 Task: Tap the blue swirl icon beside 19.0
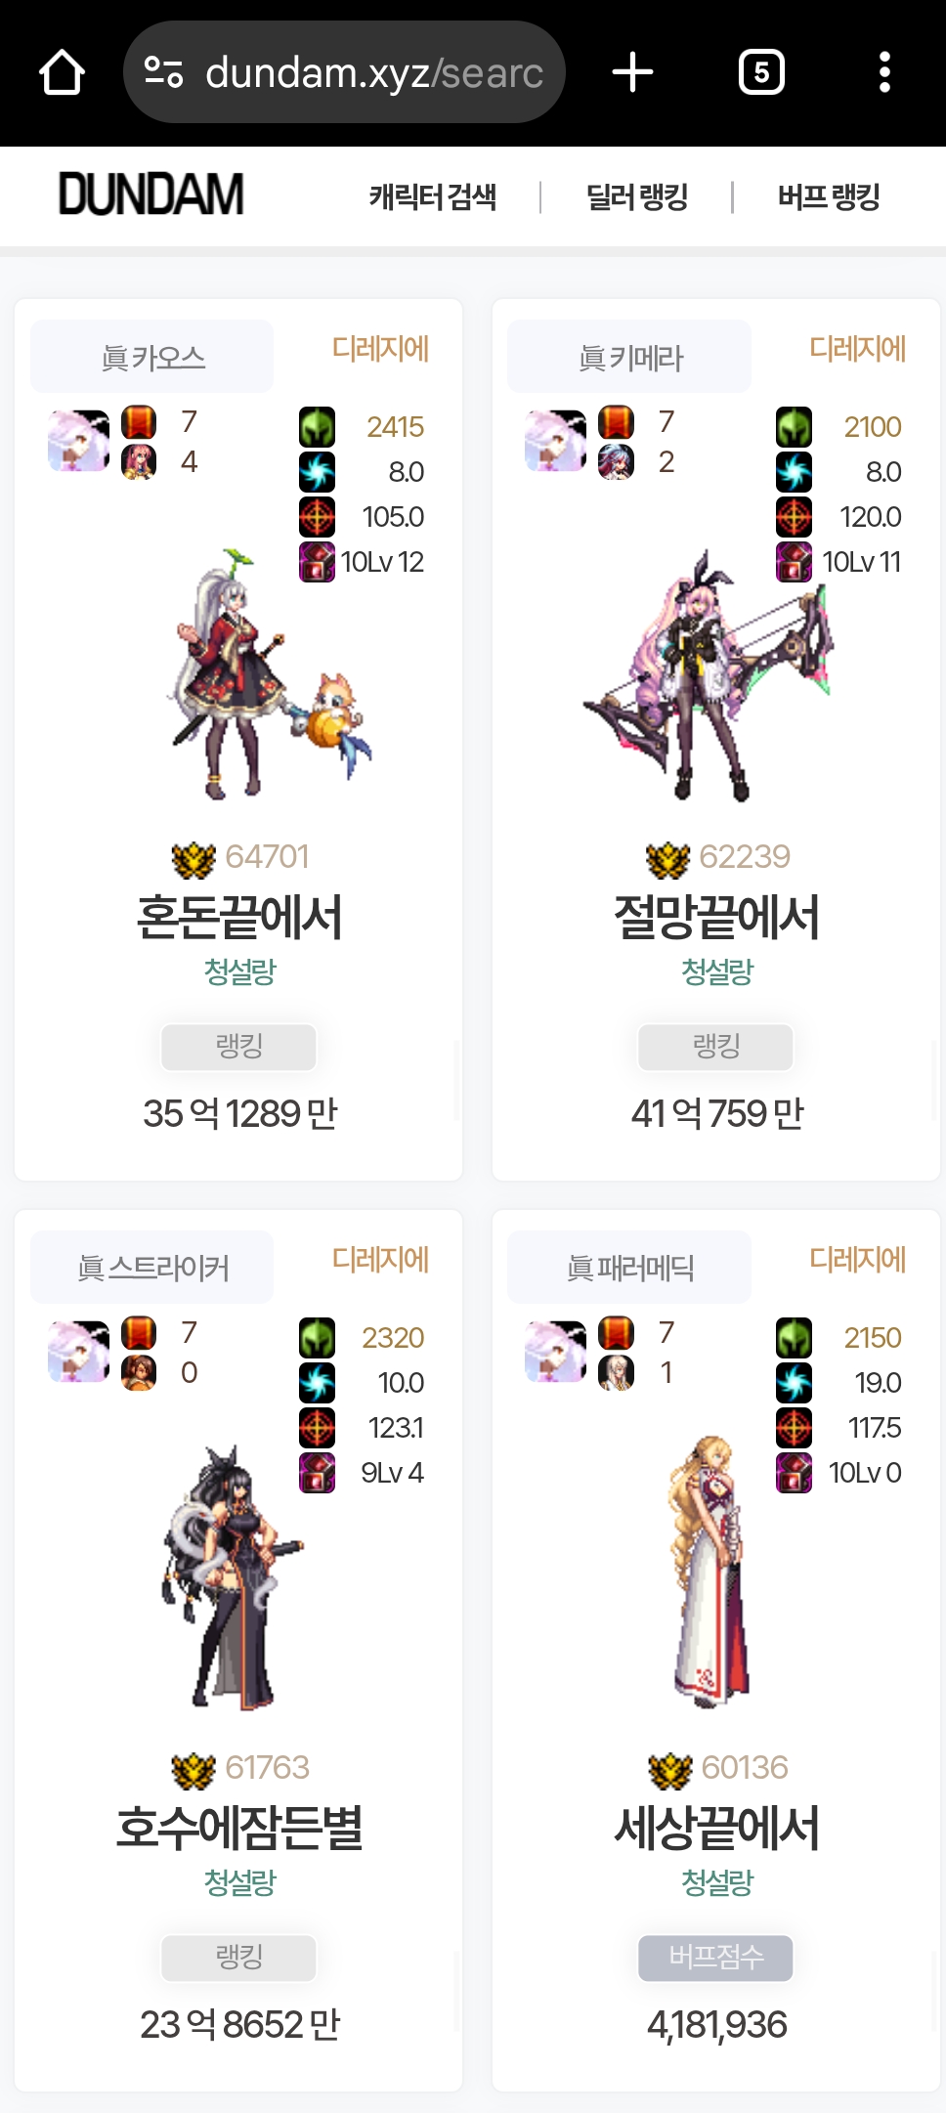pyautogui.click(x=794, y=1383)
